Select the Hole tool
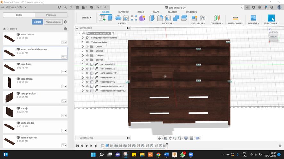The image size is (284, 159). (126, 18)
